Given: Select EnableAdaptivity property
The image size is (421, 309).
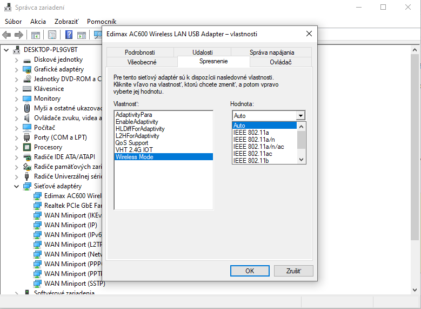Looking at the screenshot, I should click(x=163, y=122).
